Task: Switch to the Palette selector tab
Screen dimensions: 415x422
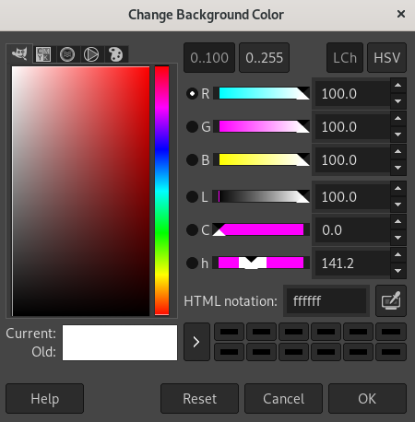Action: tap(116, 54)
